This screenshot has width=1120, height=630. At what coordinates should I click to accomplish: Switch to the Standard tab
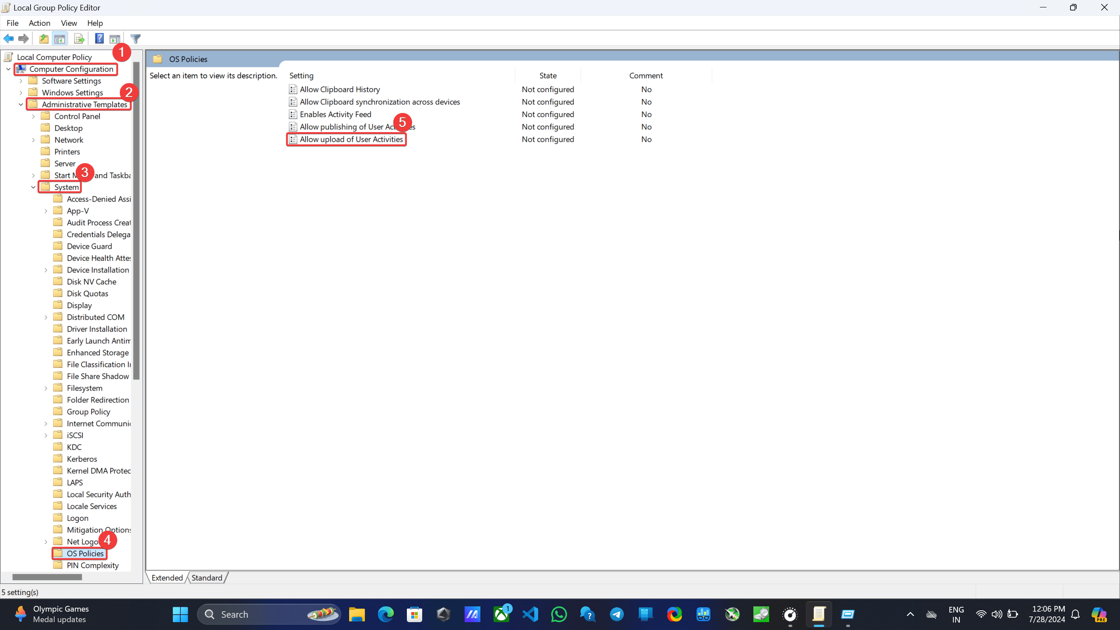[x=207, y=577]
